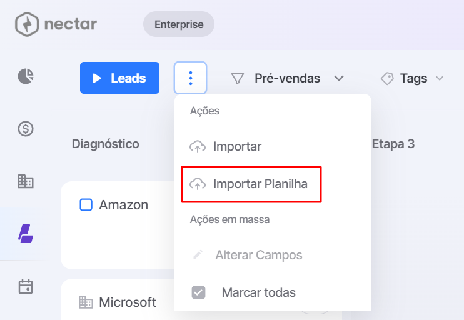Expand the Pré-vendas pipeline dropdown chevron
Image resolution: width=464 pixels, height=320 pixels.
[x=339, y=78]
